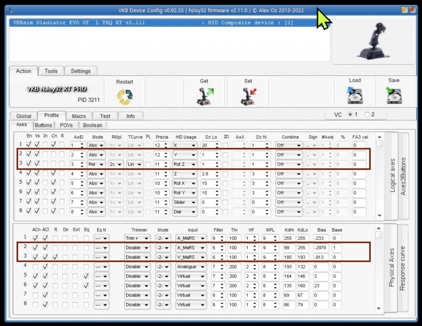Click KdLo field showing 132
This screenshot has width=422, height=326.
302,267
